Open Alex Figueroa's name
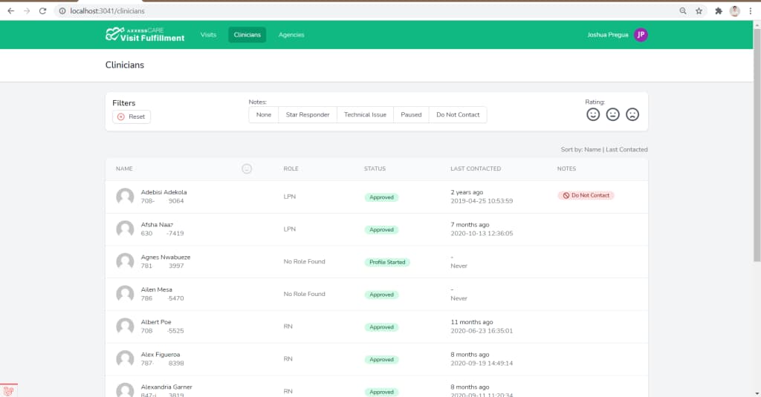This screenshot has height=397, width=761. (x=161, y=355)
